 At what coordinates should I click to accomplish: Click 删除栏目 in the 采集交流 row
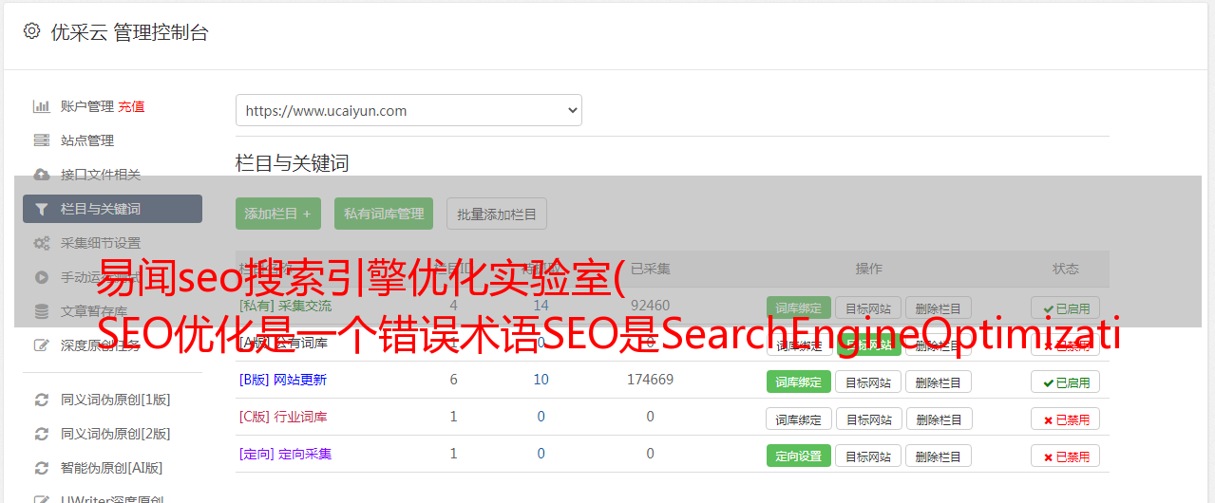coord(939,307)
